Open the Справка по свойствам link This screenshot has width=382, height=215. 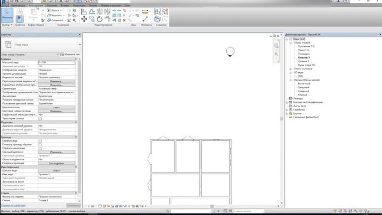coord(13,205)
